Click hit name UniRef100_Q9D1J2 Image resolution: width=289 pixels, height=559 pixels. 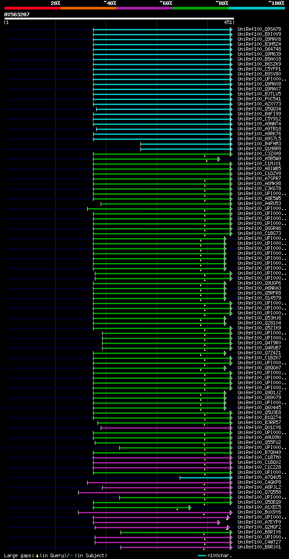click(259, 393)
